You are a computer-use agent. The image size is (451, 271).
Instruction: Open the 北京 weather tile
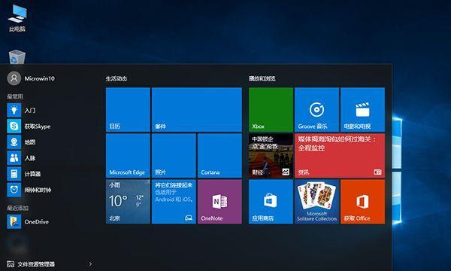[x=128, y=202]
